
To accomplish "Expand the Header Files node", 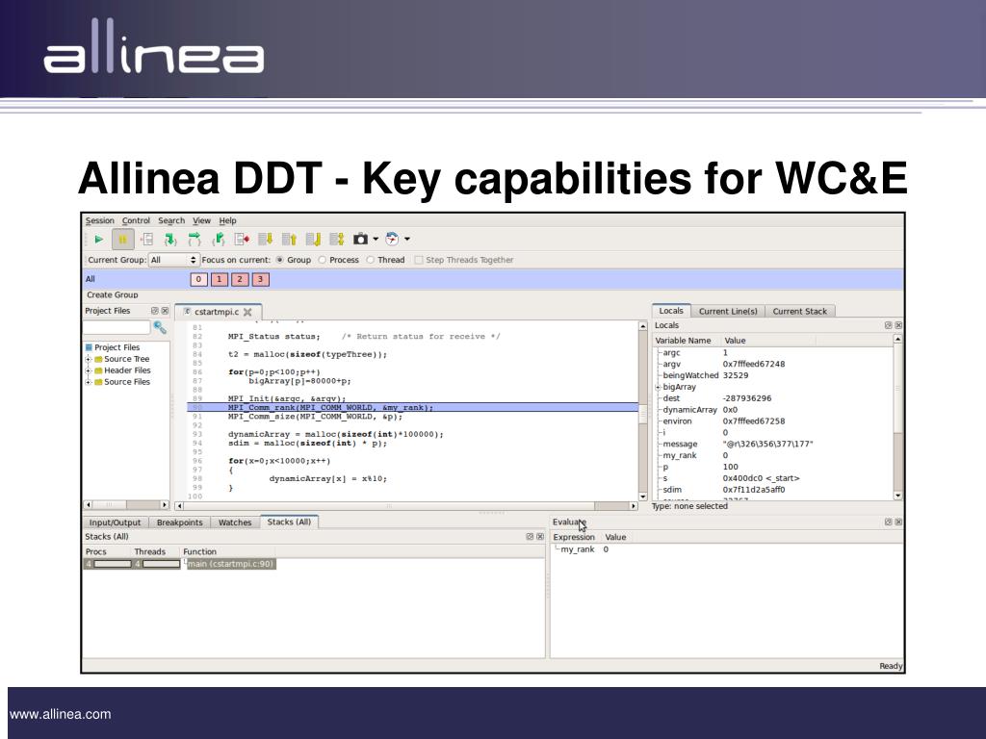I will (89, 370).
